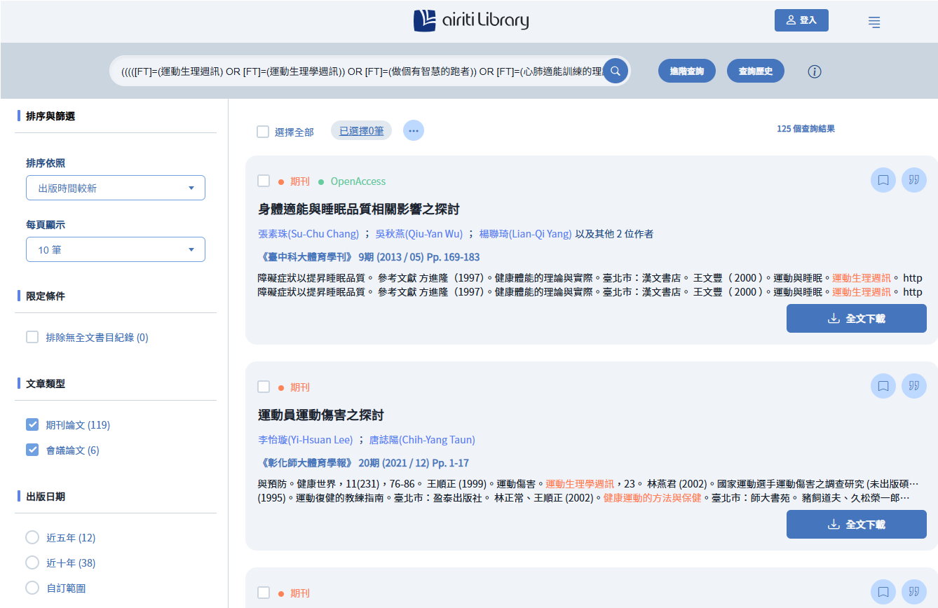Viewport: 938px width, 608px height.
Task: Click the search help info icon
Action: click(x=814, y=71)
